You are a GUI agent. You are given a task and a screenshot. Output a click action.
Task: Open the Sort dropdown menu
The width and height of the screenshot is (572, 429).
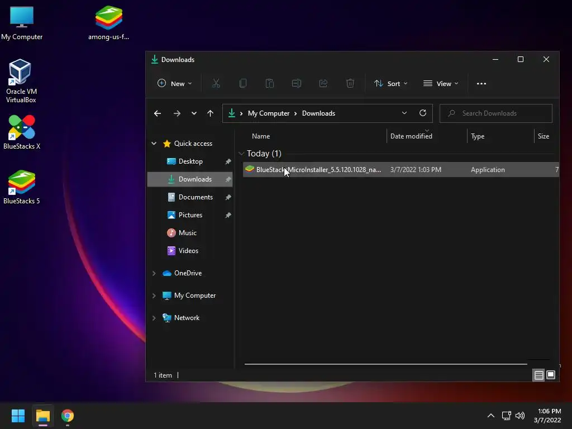click(x=390, y=84)
